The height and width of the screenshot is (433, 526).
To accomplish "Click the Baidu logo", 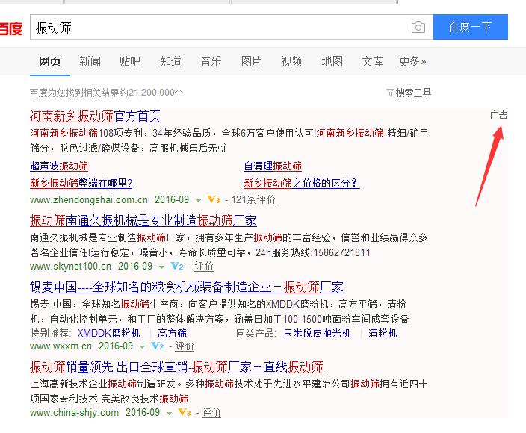I will click(x=11, y=28).
